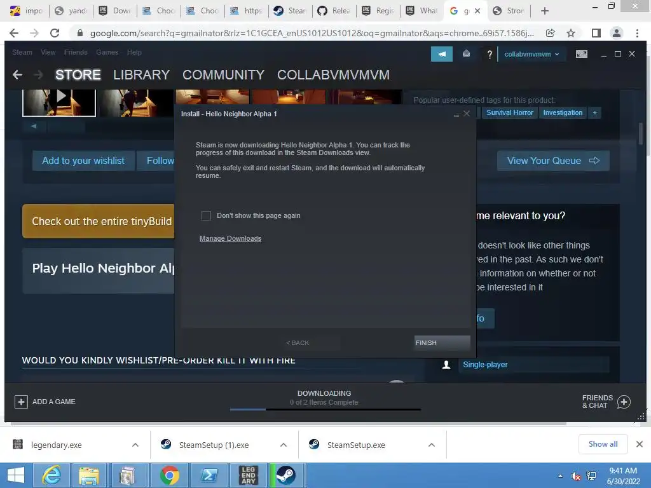Click the Chrome address bar URL
The image size is (651, 488).
[x=312, y=33]
